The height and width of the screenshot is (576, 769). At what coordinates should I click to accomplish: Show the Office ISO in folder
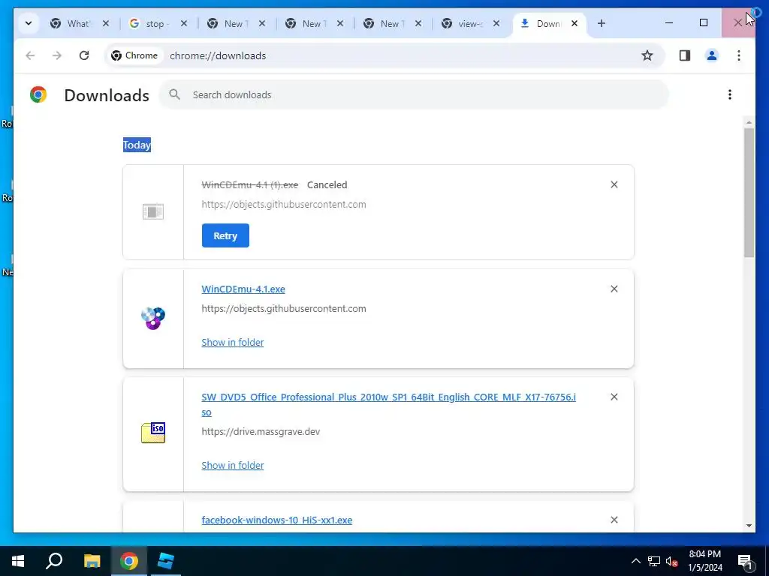pyautogui.click(x=233, y=465)
